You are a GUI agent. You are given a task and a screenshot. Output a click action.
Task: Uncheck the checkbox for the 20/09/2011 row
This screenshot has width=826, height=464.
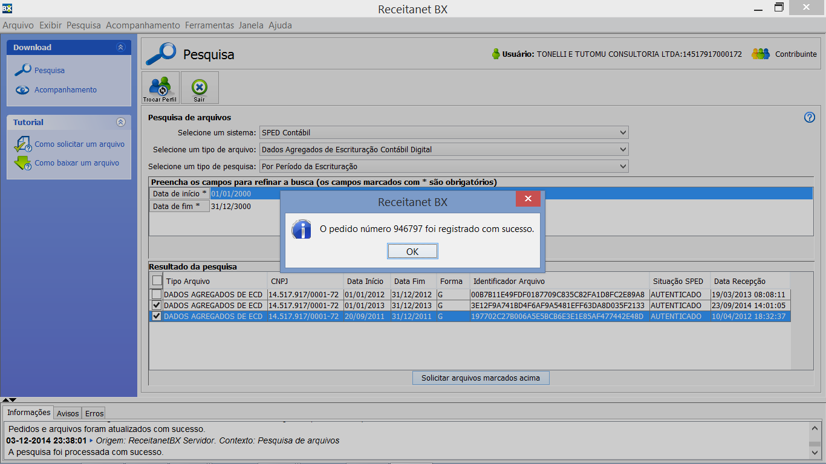(157, 316)
